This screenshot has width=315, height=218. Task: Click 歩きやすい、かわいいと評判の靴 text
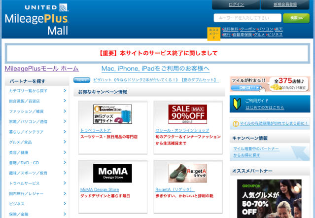184,196
